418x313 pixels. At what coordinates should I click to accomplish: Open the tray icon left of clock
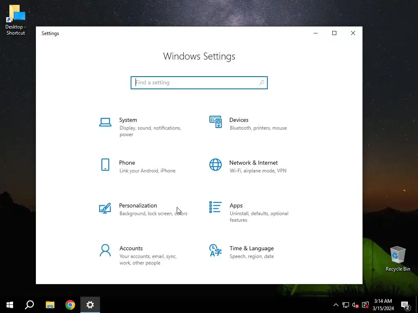(x=365, y=305)
